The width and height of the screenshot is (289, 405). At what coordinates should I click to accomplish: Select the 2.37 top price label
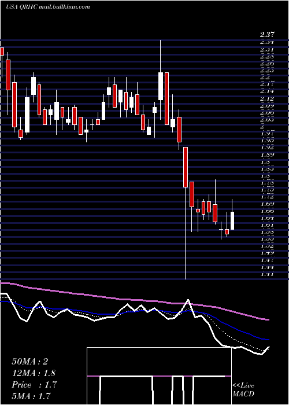pyautogui.click(x=268, y=34)
